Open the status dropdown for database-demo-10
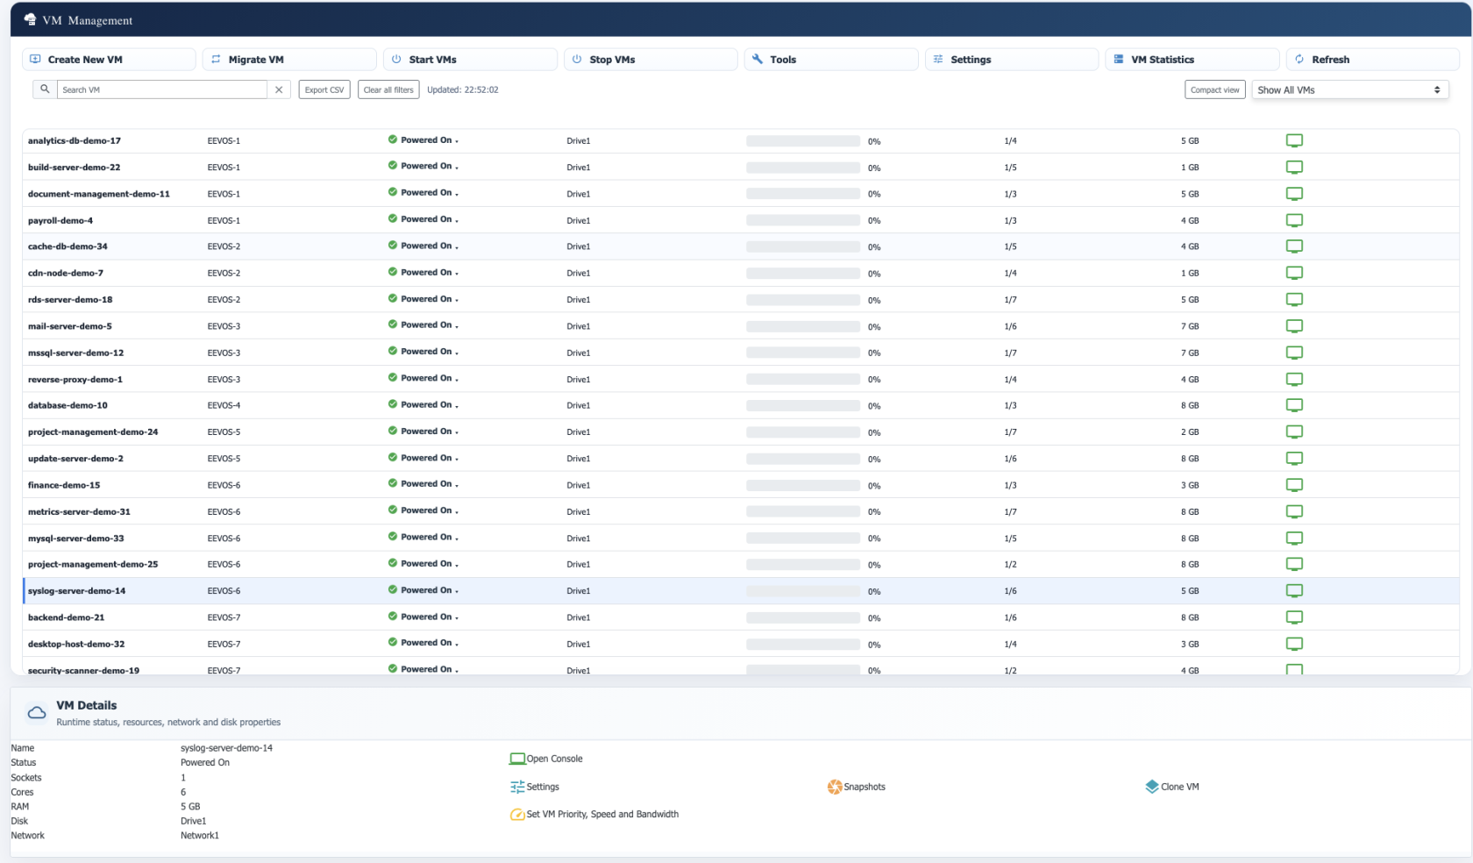 pos(457,405)
